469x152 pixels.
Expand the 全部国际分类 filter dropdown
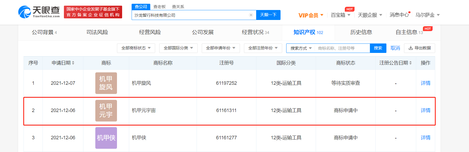[x=178, y=48]
